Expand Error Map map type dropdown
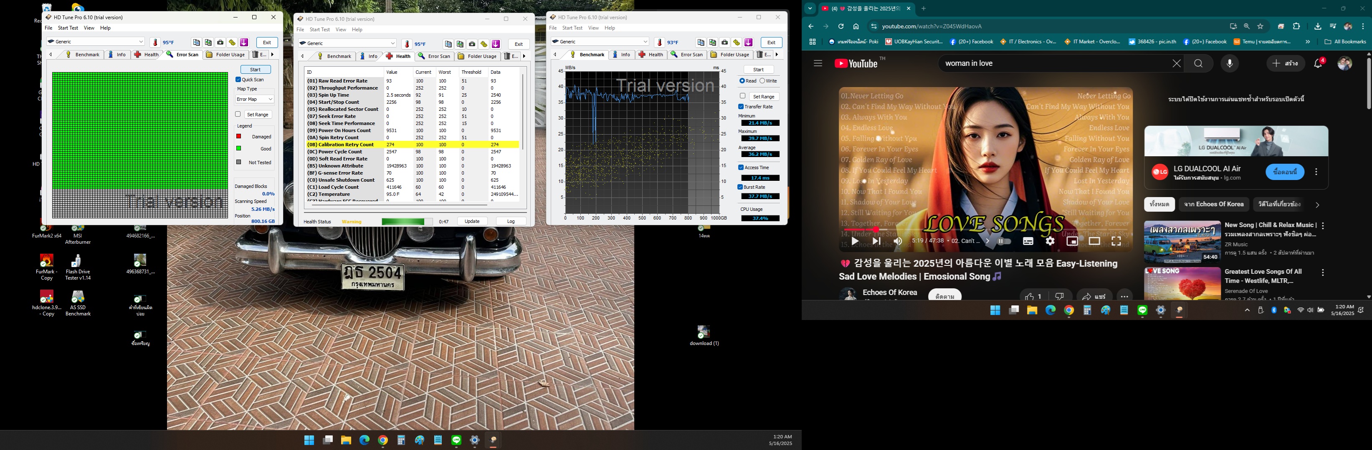1372x450 pixels. [x=255, y=99]
